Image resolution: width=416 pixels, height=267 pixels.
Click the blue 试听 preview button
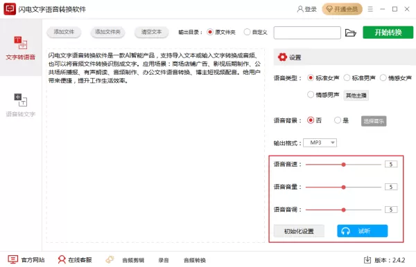click(x=363, y=231)
